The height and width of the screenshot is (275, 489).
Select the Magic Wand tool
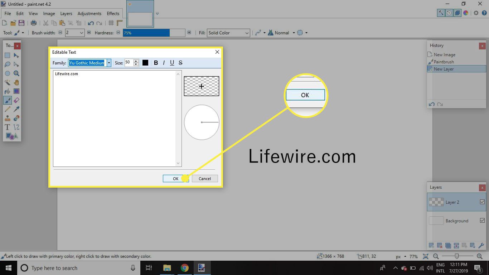point(7,82)
